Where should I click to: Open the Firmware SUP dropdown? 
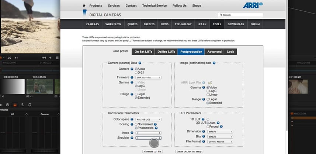pos(148,77)
